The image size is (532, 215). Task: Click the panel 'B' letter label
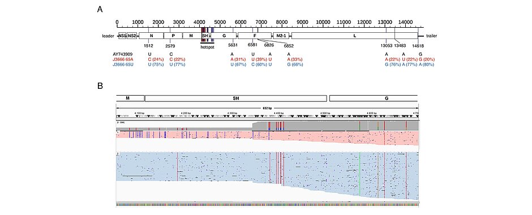click(x=100, y=86)
